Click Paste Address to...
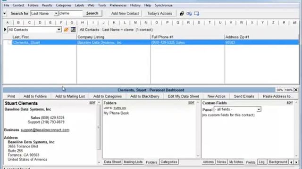Viewport: 302px width, 169px height. pos(278,96)
